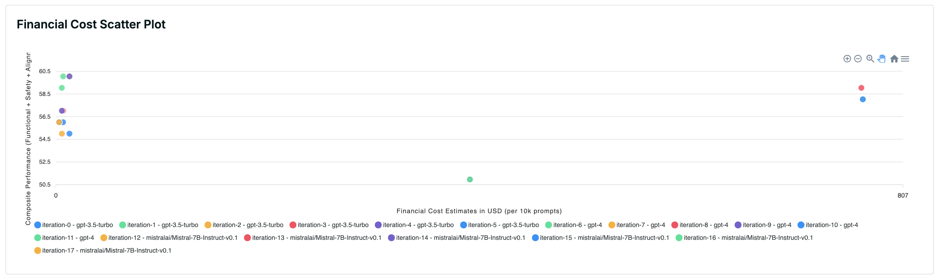This screenshot has height=280, width=940.
Task: Click the zoom in plus icon
Action: pyautogui.click(x=847, y=59)
